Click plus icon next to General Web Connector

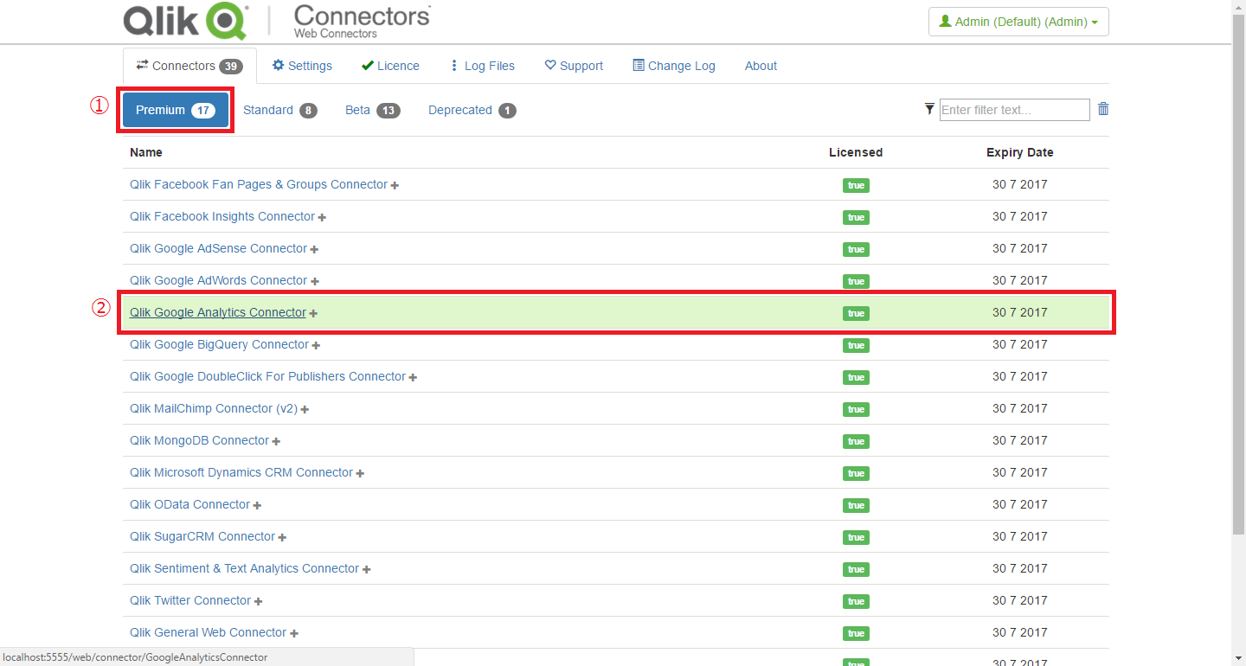click(x=293, y=634)
